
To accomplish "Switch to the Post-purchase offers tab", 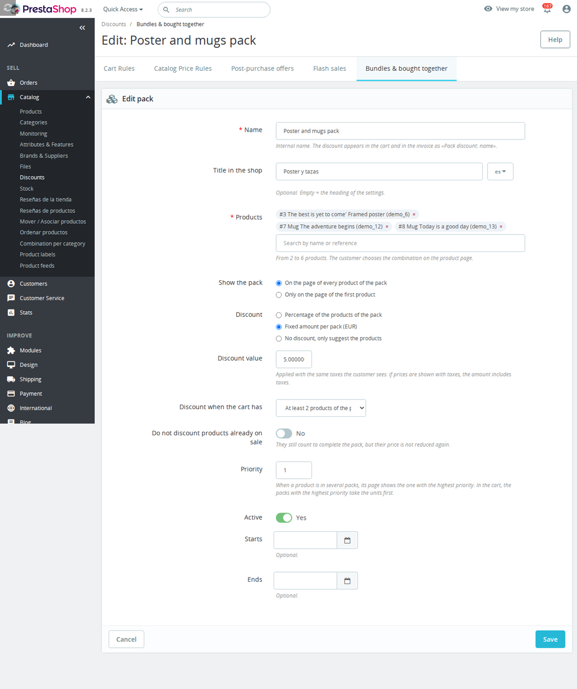I will (x=263, y=69).
